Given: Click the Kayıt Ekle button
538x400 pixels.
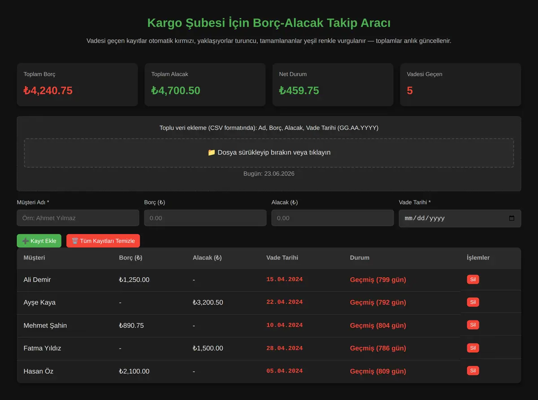Looking at the screenshot, I should (39, 241).
